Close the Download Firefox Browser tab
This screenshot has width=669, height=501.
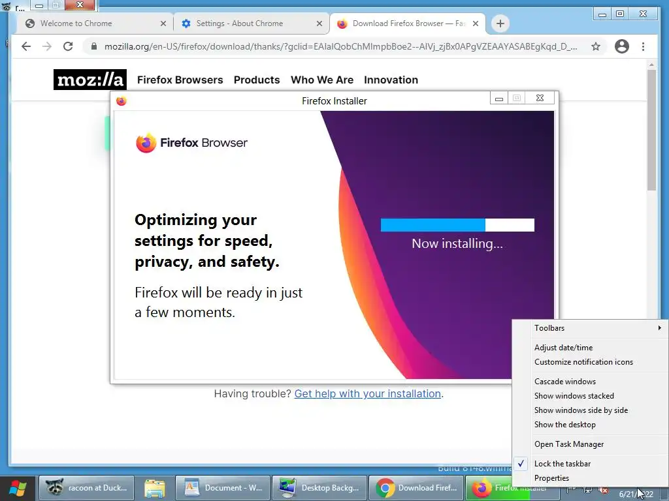tap(476, 23)
